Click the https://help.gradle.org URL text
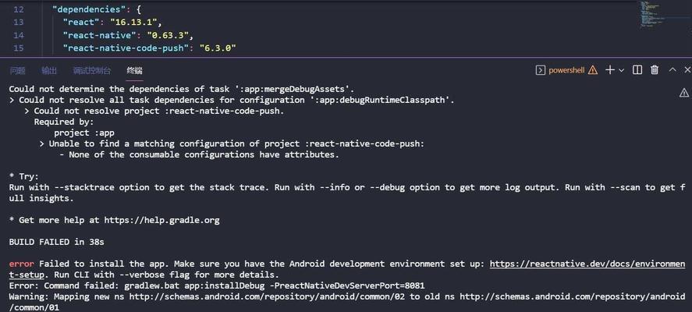 click(161, 220)
